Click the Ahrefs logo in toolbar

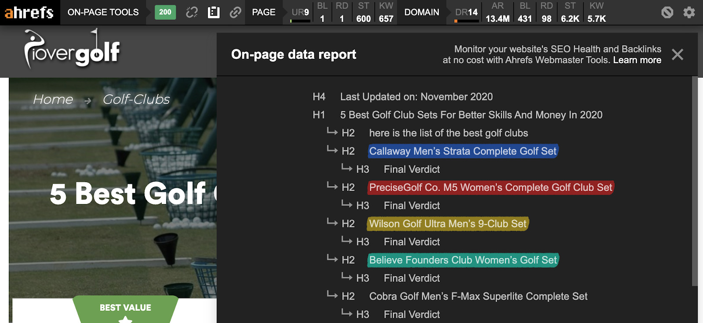29,12
